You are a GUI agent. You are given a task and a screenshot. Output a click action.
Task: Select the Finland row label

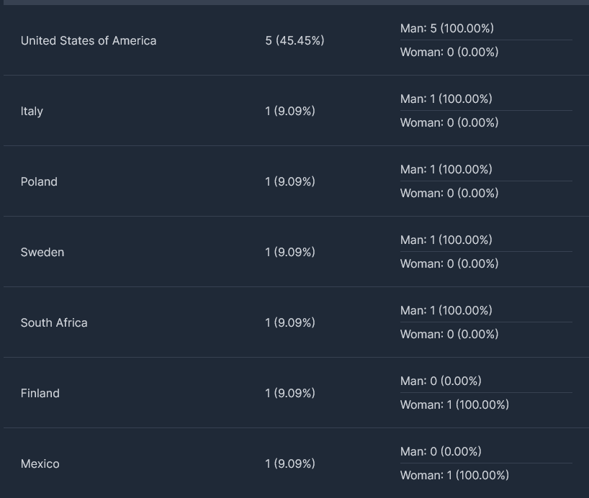coord(40,394)
